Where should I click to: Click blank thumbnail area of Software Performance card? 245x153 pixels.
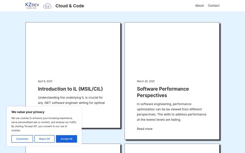click(172, 50)
